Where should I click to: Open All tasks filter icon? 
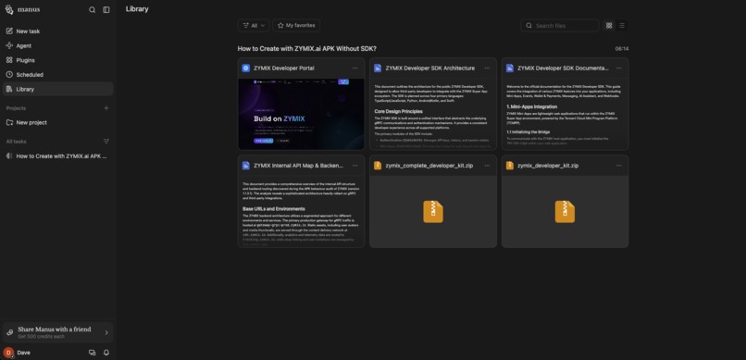tap(106, 142)
